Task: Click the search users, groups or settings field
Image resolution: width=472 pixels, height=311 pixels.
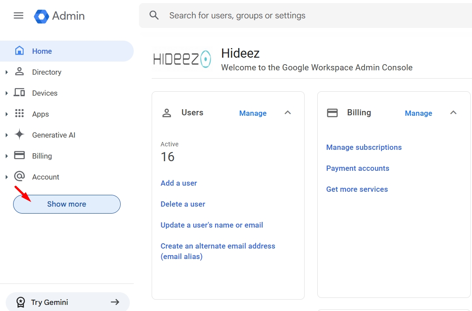Action: pos(305,15)
